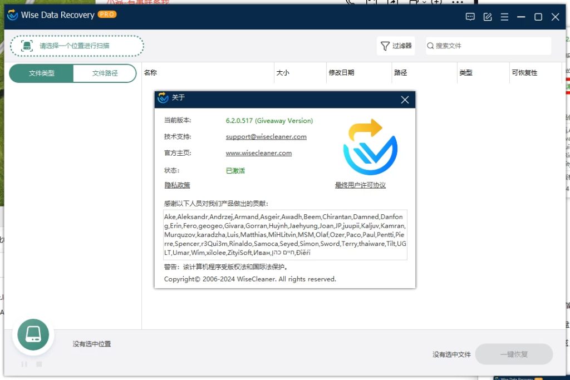This screenshot has width=570, height=380.
Task: Click the scan drive icon in location selector
Action: click(27, 46)
